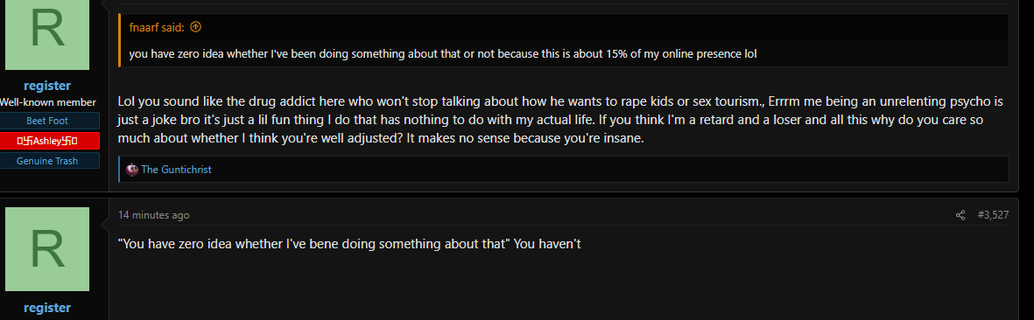Open the lower green R avatar
This screenshot has height=320, width=1034.
click(x=47, y=249)
